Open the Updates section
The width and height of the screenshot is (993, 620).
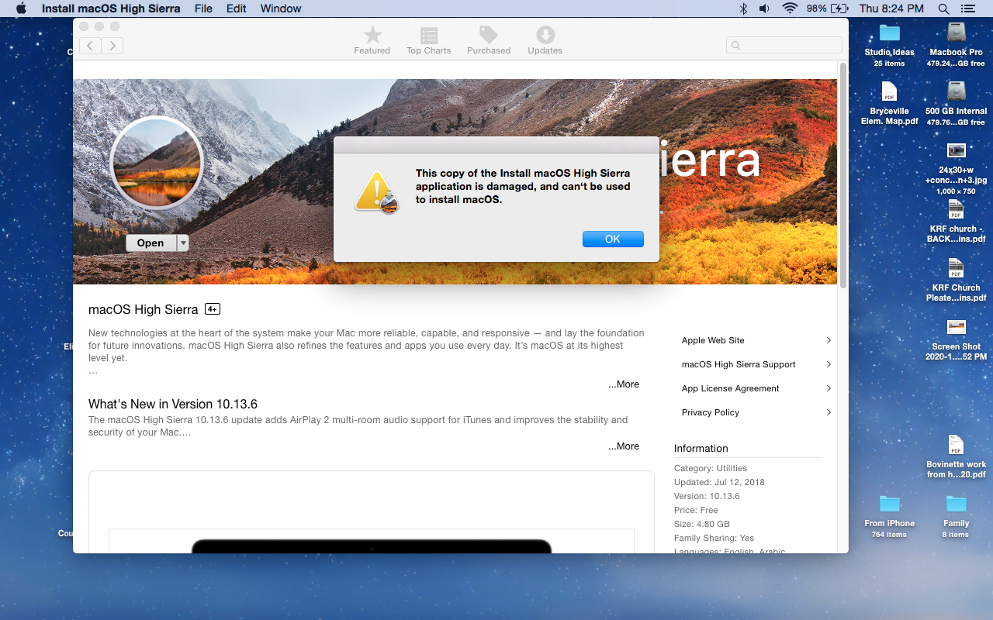click(545, 40)
